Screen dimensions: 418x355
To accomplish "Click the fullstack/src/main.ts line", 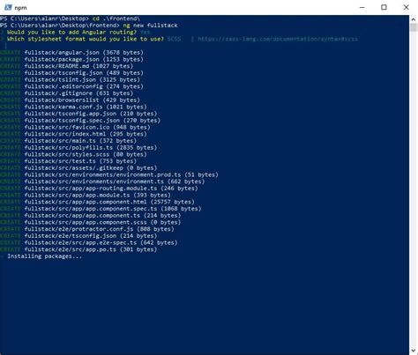I will click(68, 141).
